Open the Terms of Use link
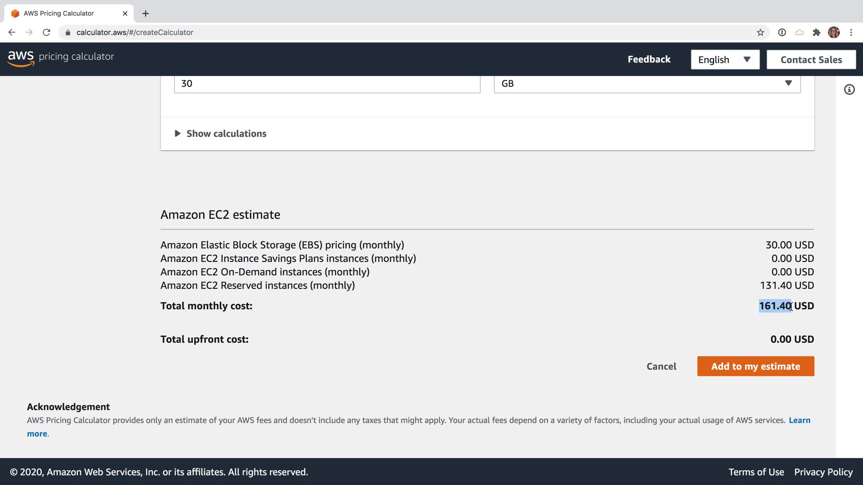This screenshot has height=485, width=863. pos(756,472)
